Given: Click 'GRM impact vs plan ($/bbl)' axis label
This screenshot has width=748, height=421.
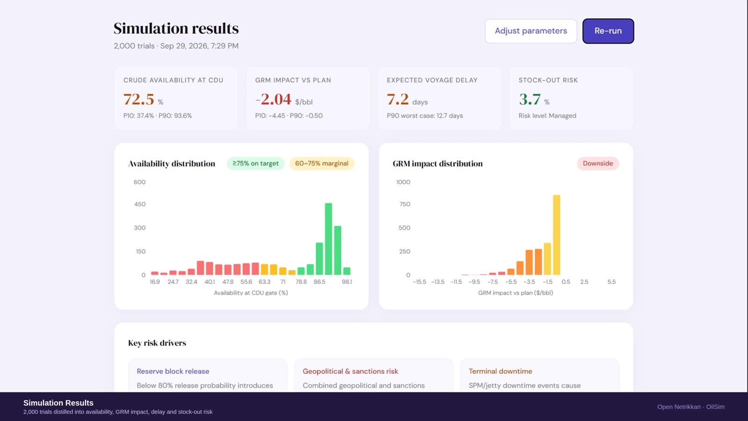Looking at the screenshot, I should 516,293.
